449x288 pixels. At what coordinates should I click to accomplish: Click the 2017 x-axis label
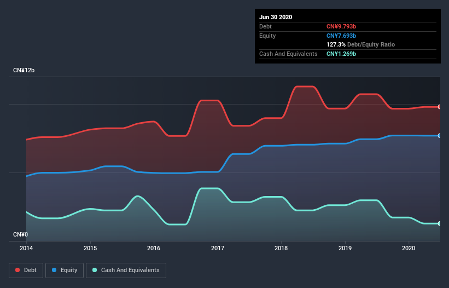pyautogui.click(x=218, y=248)
